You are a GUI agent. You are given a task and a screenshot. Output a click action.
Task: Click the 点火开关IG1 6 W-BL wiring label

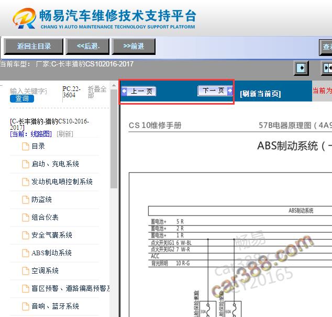[171, 243]
